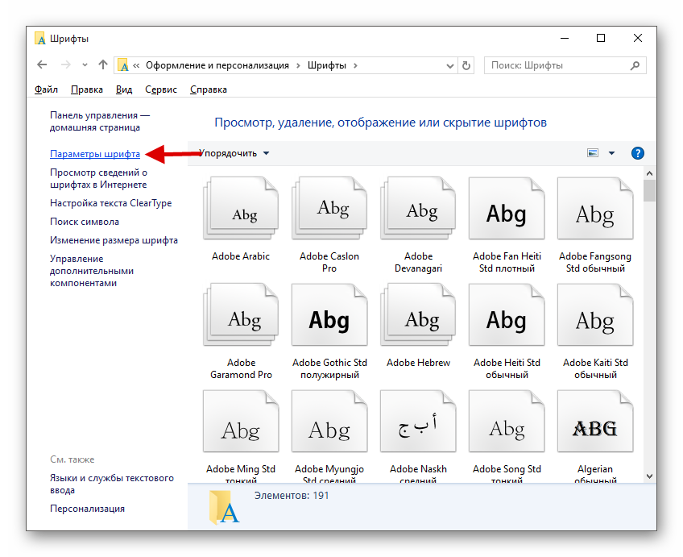Viewport: 683px width, 557px height.
Task: Open the Вид menu
Action: coord(124,89)
